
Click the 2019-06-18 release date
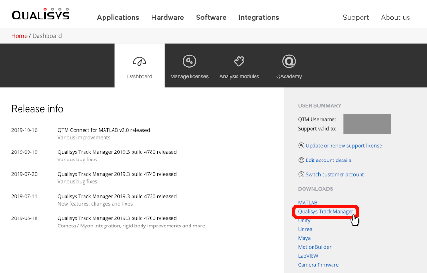[x=24, y=218]
